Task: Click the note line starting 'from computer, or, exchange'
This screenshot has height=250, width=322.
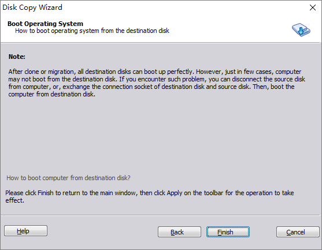Action: pos(151,87)
